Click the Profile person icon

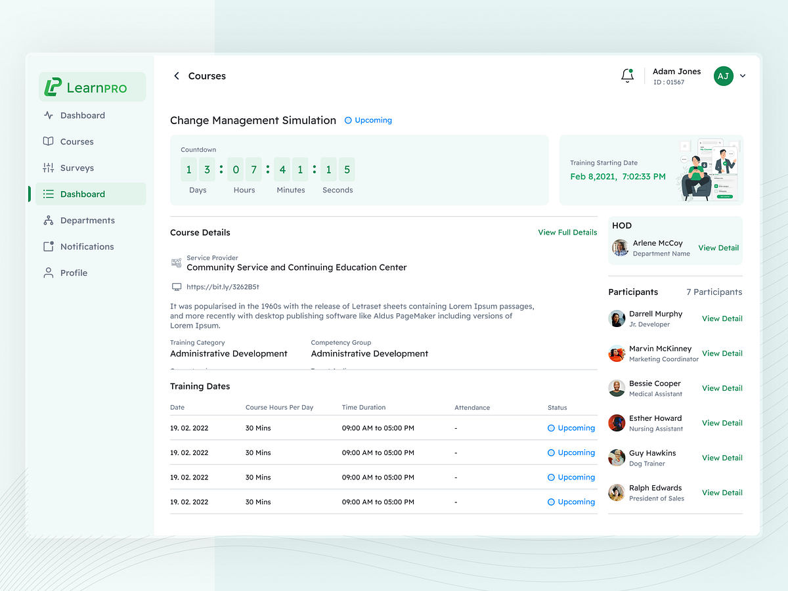tap(48, 273)
